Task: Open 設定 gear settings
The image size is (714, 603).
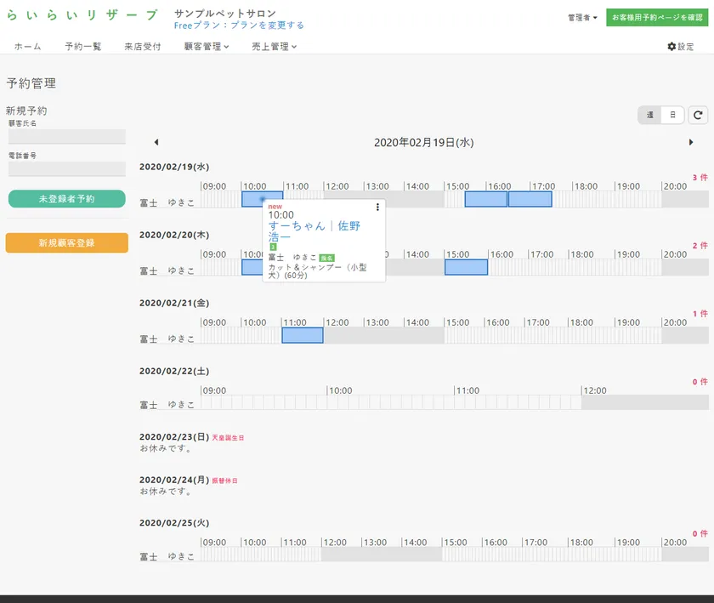Action: pyautogui.click(x=680, y=47)
